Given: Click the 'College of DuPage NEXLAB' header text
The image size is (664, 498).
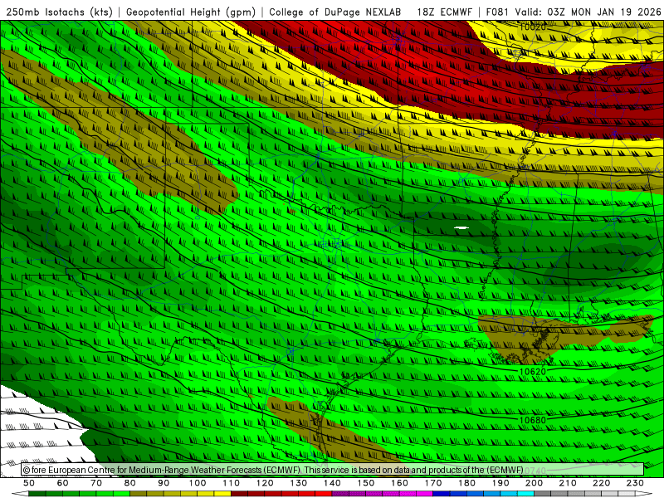Looking at the screenshot, I should [x=335, y=12].
